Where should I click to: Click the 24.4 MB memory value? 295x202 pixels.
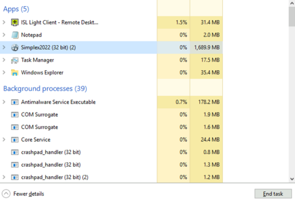pos(210,140)
